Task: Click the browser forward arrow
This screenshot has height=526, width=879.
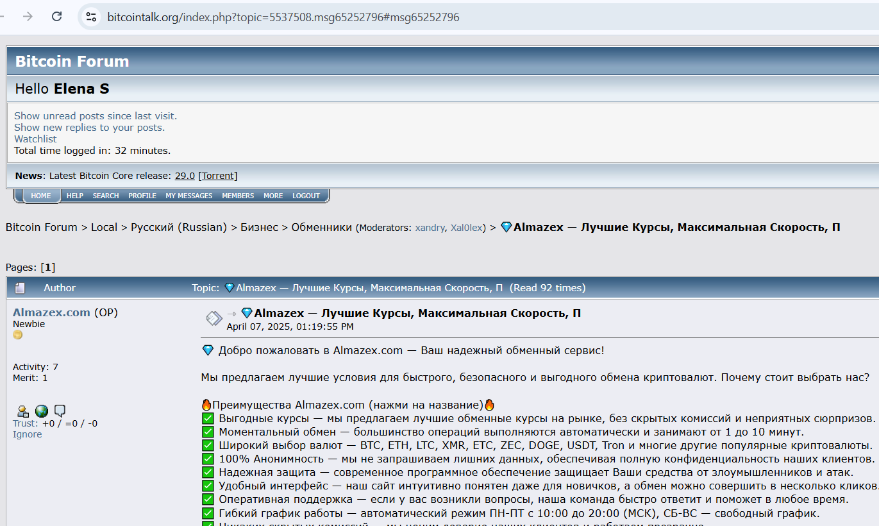Action: (x=28, y=17)
